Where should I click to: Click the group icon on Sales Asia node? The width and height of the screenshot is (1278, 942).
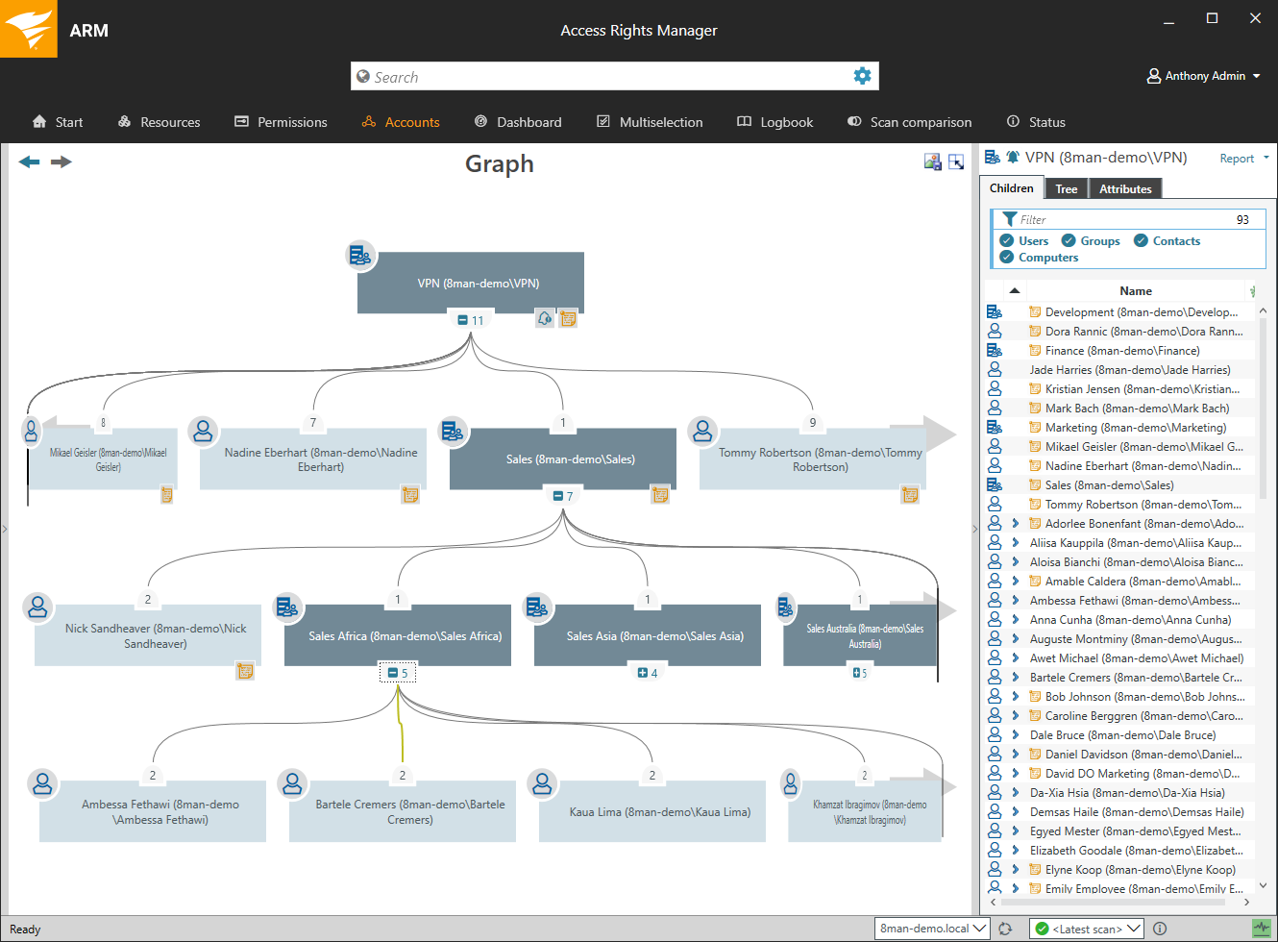[537, 607]
